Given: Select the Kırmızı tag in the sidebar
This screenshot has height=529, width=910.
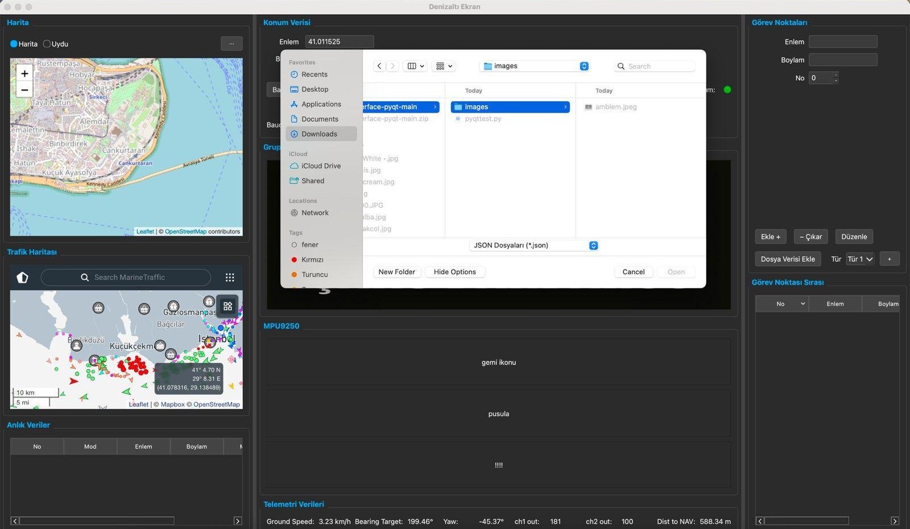Looking at the screenshot, I should click(x=312, y=259).
